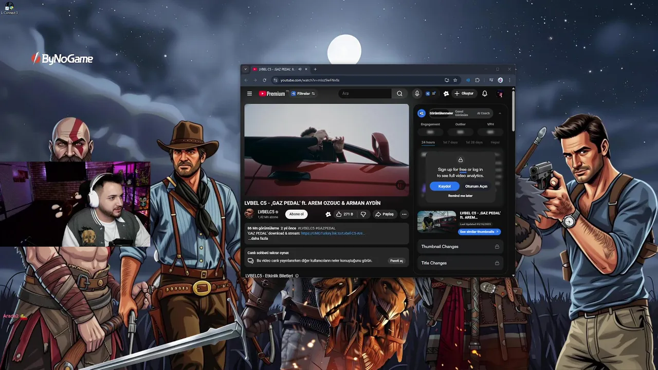
Task: Open info icon beside Etkinlik Biletleri
Action: pos(297,276)
